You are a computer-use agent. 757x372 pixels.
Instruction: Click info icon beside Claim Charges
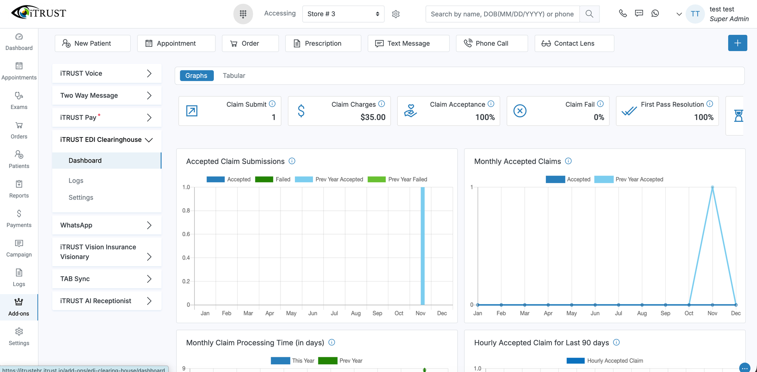(x=382, y=104)
